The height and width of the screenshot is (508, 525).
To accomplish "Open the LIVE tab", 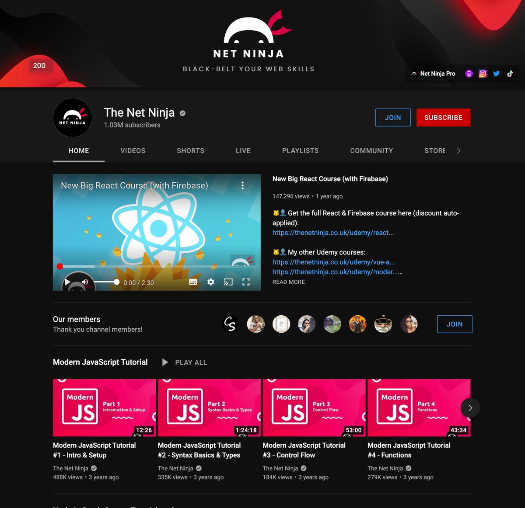I will pyautogui.click(x=243, y=150).
